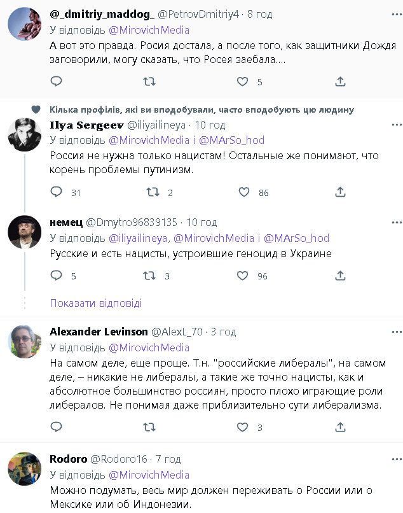
Task: Retweet the _dmitriy_maddog_ tweet
Action: (x=149, y=81)
